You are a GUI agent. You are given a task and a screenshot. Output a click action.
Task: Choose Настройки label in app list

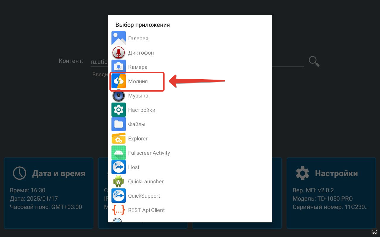pyautogui.click(x=142, y=110)
